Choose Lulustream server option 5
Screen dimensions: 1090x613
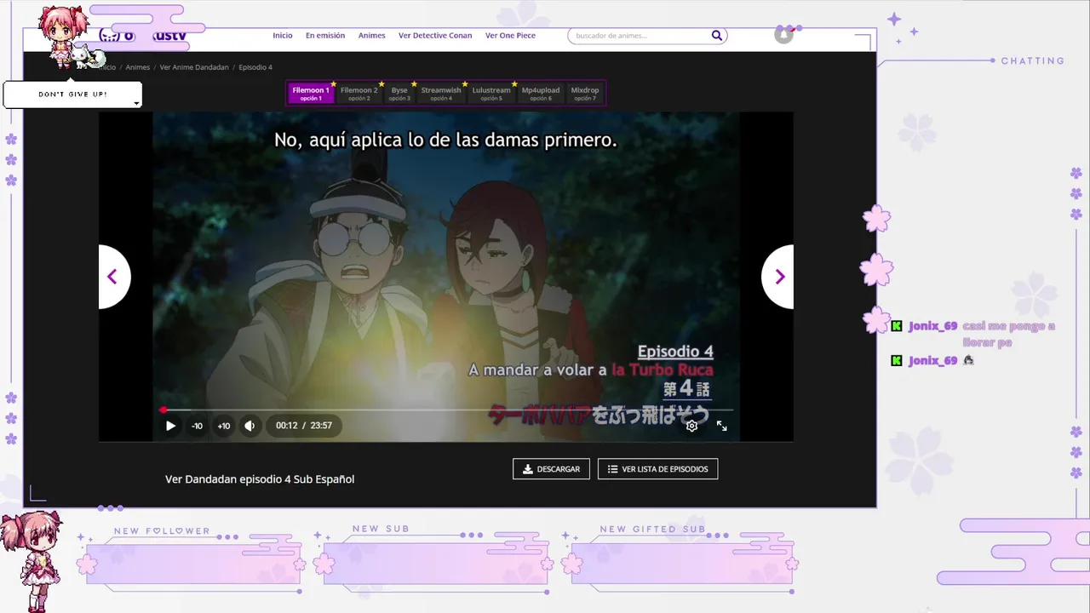coord(491,93)
